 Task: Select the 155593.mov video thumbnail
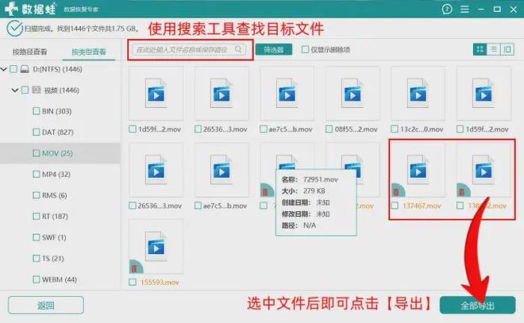click(x=156, y=246)
